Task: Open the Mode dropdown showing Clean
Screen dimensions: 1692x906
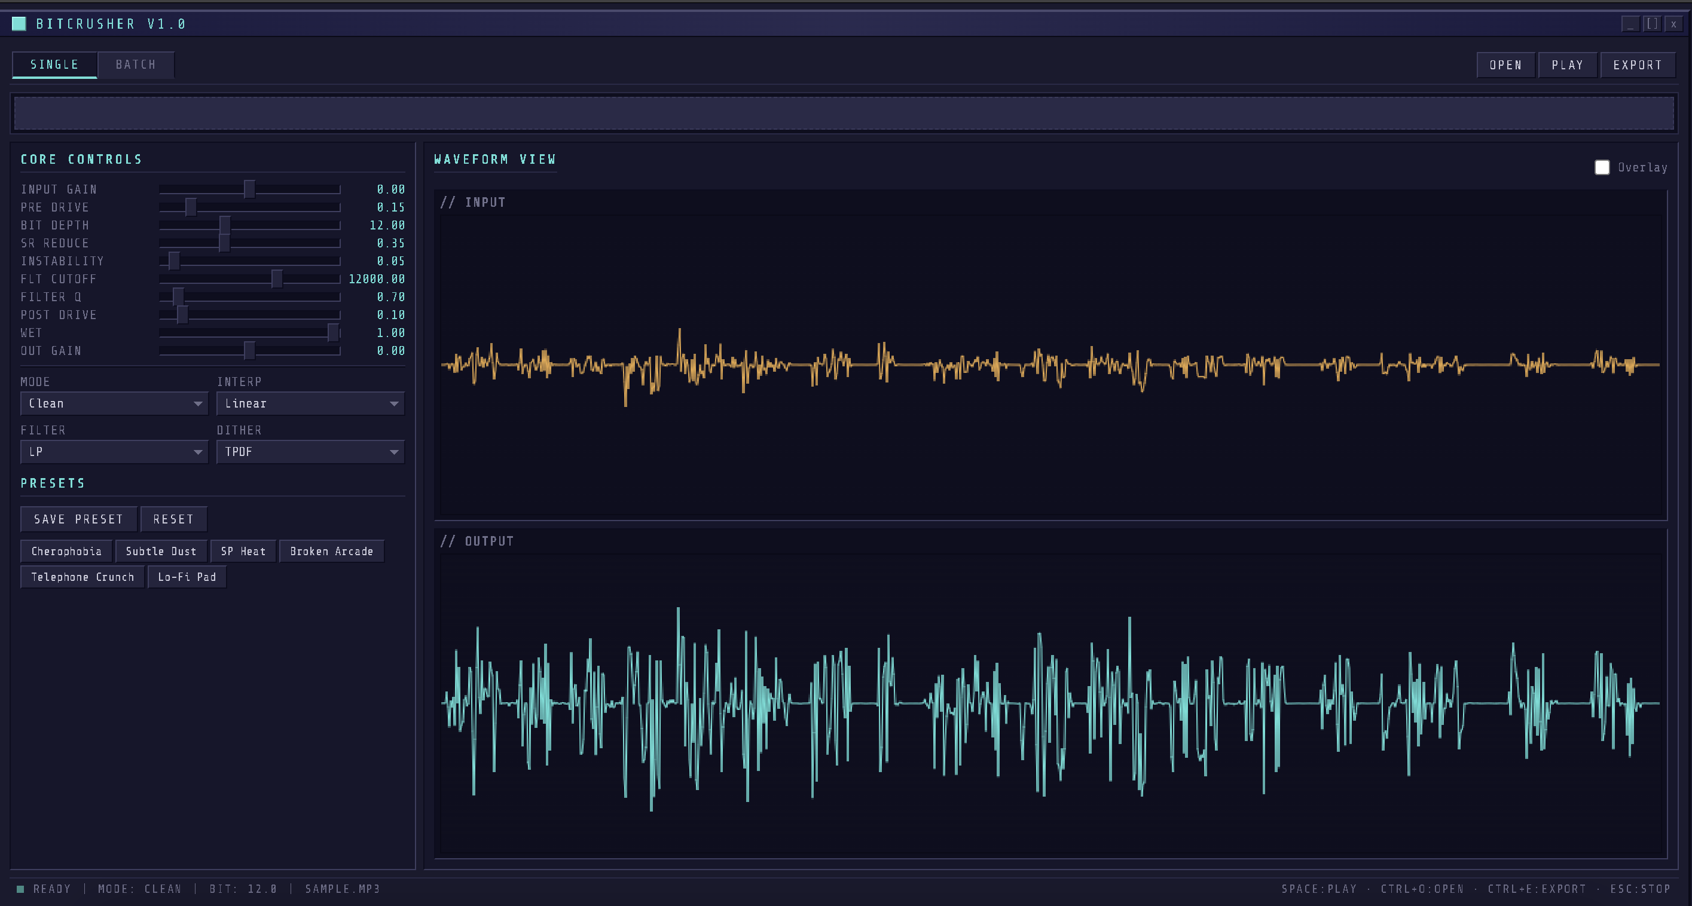Action: click(x=114, y=403)
